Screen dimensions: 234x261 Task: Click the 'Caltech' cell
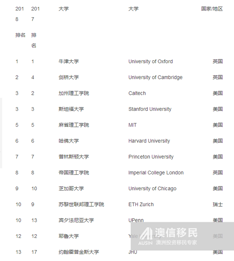click(x=137, y=93)
